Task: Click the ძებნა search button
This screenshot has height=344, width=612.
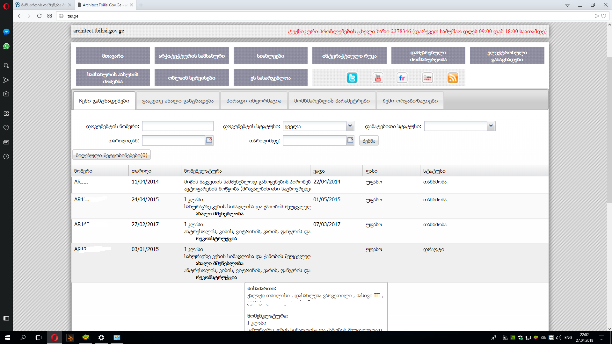Action: pos(369,141)
